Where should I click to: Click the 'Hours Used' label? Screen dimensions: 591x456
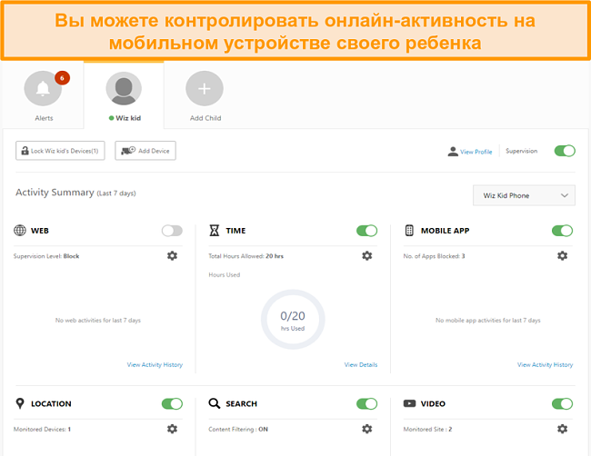tap(225, 275)
